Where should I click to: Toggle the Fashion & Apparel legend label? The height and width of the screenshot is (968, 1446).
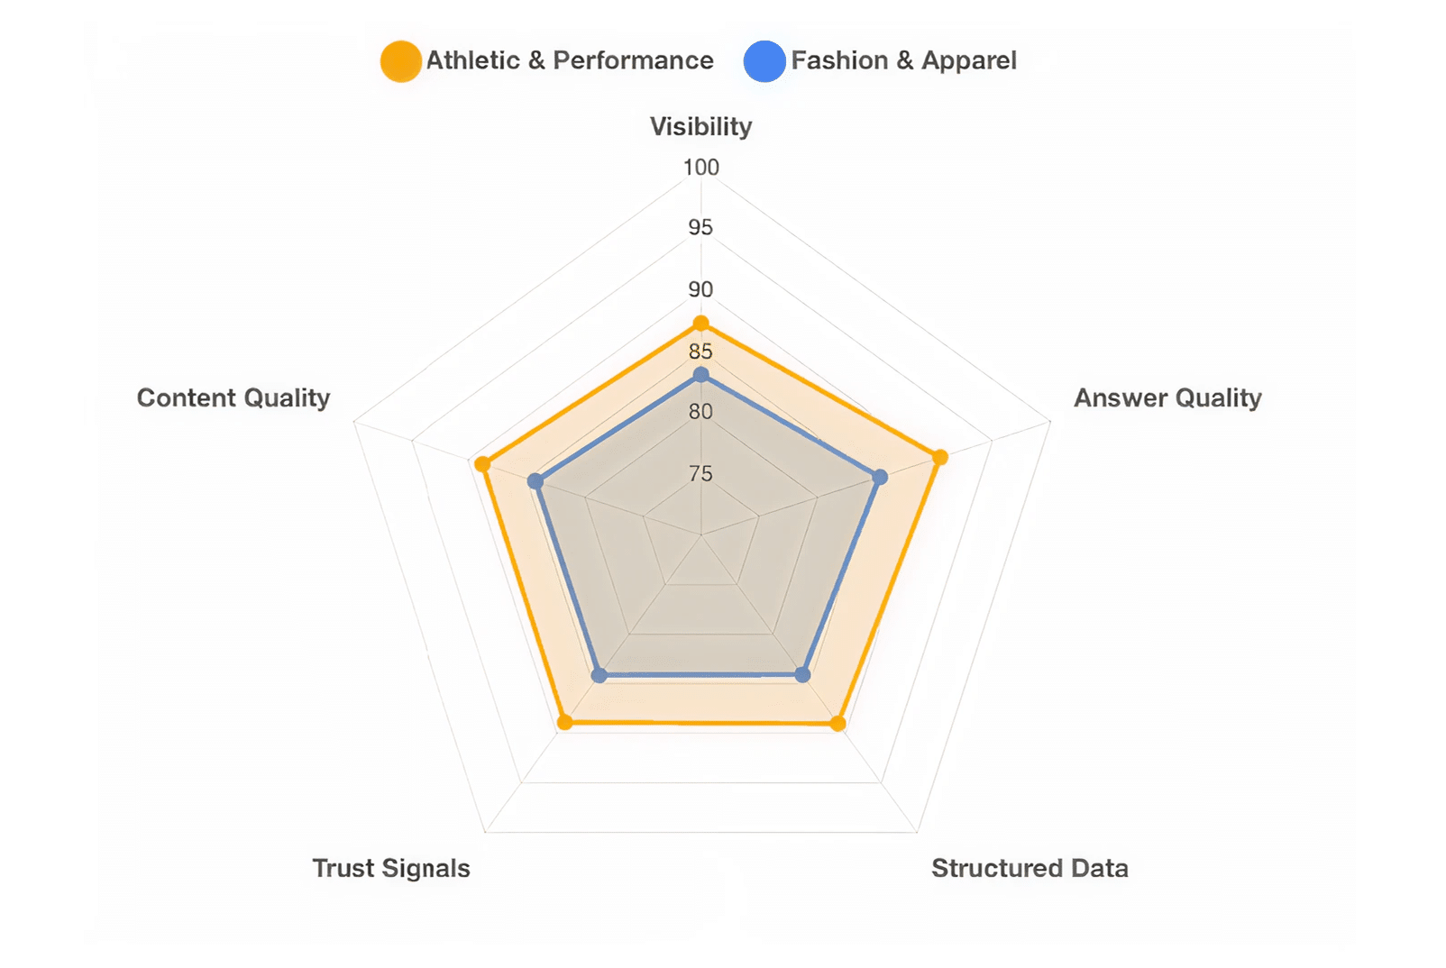[903, 60]
